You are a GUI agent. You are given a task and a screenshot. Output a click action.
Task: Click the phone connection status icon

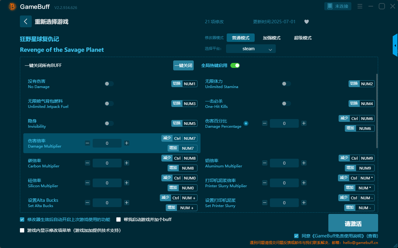click(330, 6)
